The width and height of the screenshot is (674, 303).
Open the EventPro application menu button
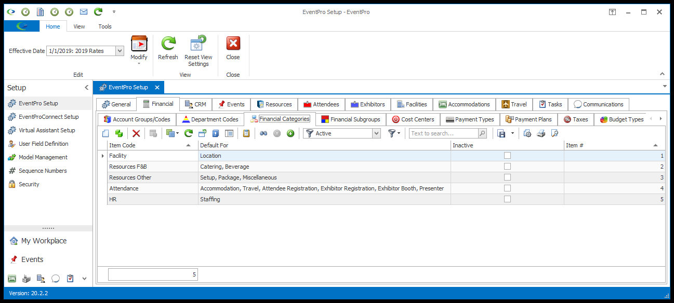(22, 26)
